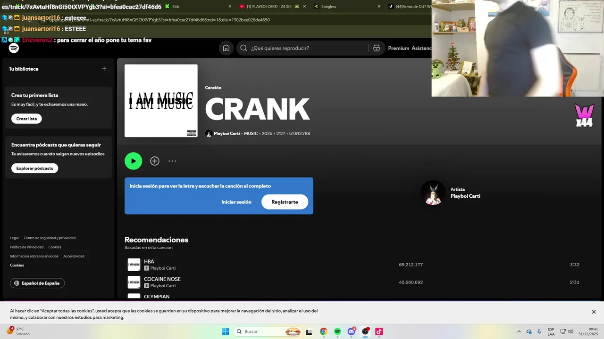Click the Explorar pódcasts button
This screenshot has height=339, width=604.
click(x=34, y=168)
